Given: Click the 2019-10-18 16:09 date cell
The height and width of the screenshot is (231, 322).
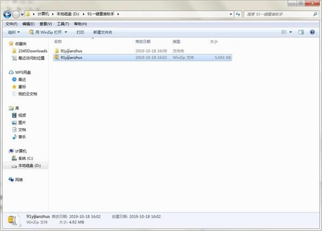Looking at the screenshot, I should click(x=151, y=51).
